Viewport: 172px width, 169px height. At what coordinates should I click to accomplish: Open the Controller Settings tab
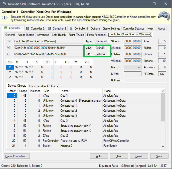pyautogui.click(x=134, y=29)
